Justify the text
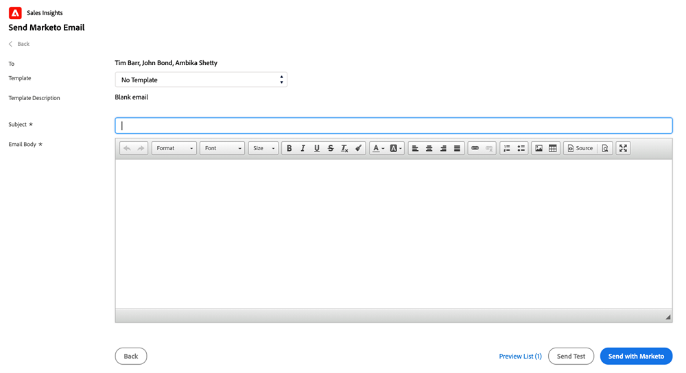The image size is (686, 373). coord(457,148)
